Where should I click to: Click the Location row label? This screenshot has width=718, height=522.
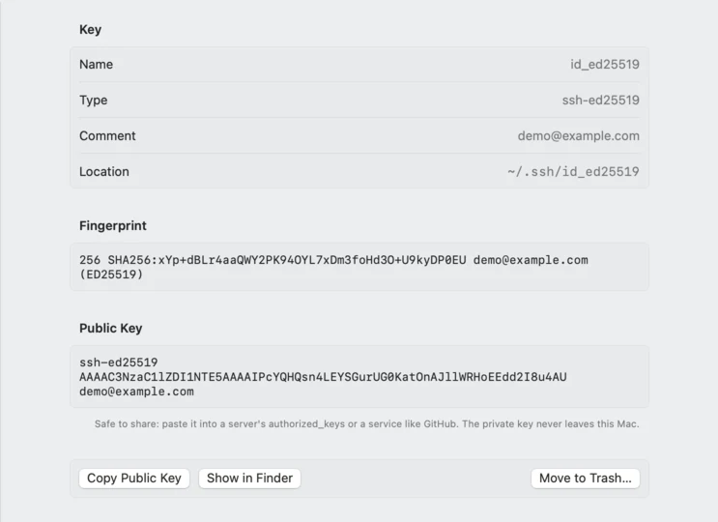click(x=104, y=171)
